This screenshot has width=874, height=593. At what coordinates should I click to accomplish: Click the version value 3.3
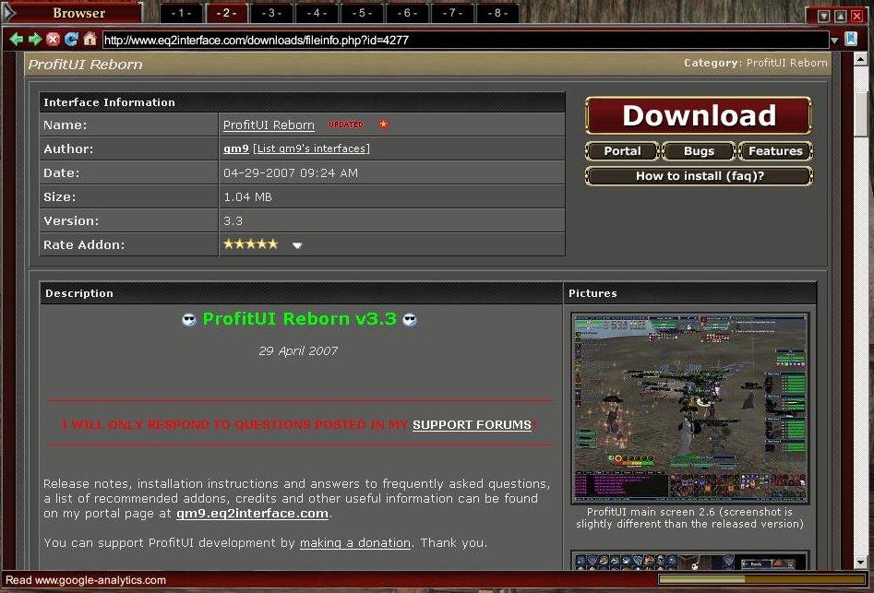(233, 221)
